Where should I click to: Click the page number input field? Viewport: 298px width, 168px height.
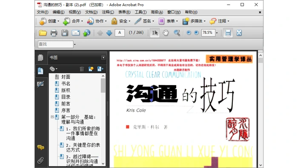pyautogui.click(x=120, y=33)
